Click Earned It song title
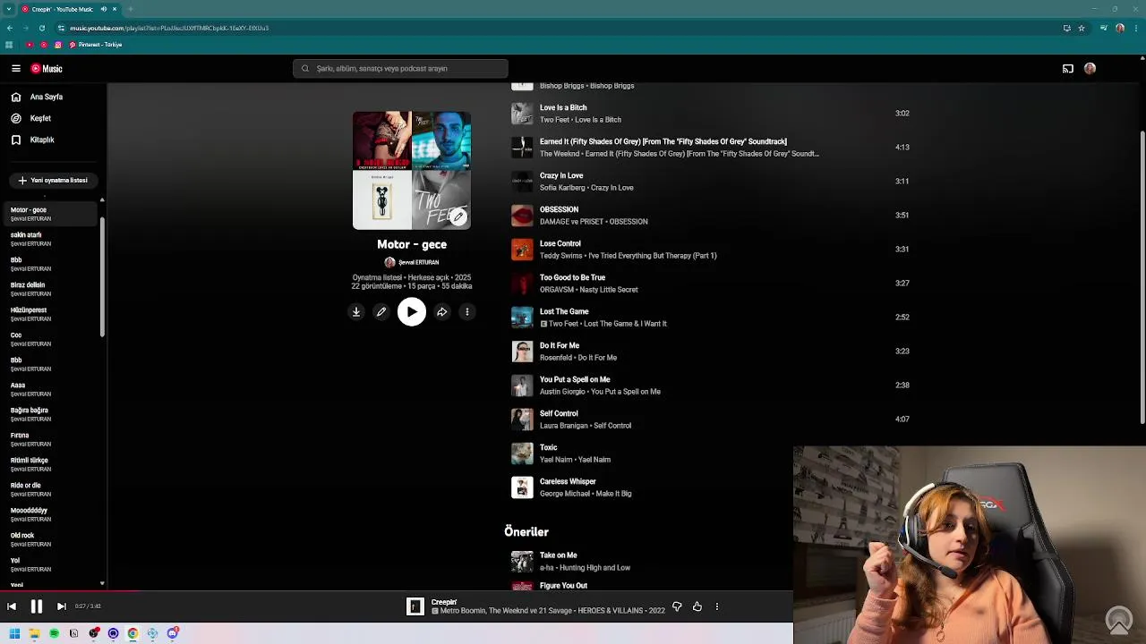Screen dimensions: 1146x644 [663, 141]
